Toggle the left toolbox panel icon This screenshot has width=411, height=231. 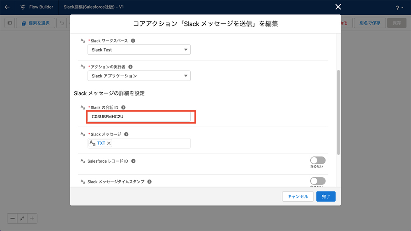coord(10,23)
